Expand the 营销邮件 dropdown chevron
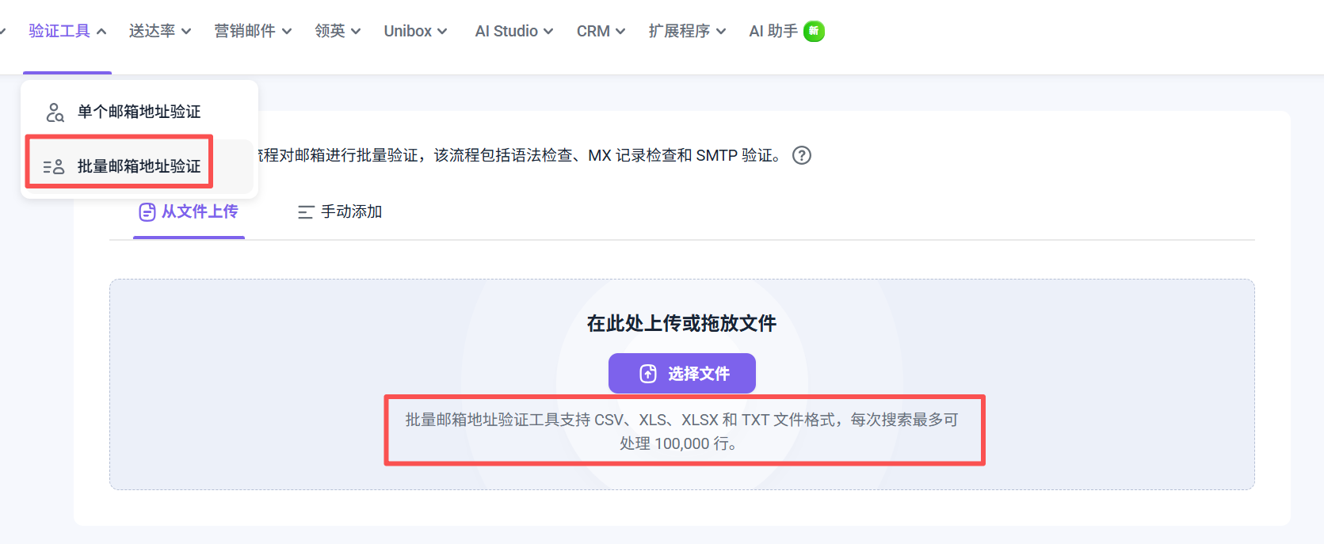Image resolution: width=1324 pixels, height=544 pixels. coord(287,32)
